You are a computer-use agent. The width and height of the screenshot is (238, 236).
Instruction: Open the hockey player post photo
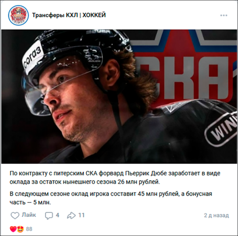[x=119, y=96]
